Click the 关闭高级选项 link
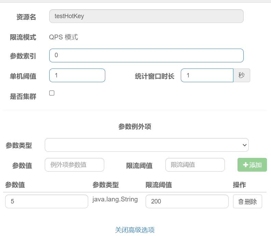271x236 pixels. click(x=135, y=230)
